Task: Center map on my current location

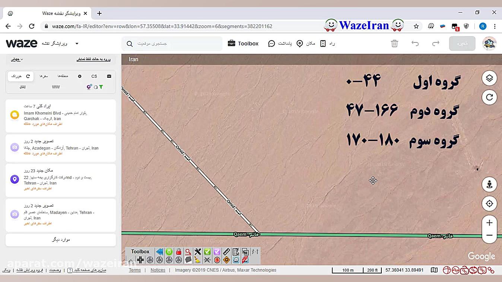Action: [x=489, y=204]
